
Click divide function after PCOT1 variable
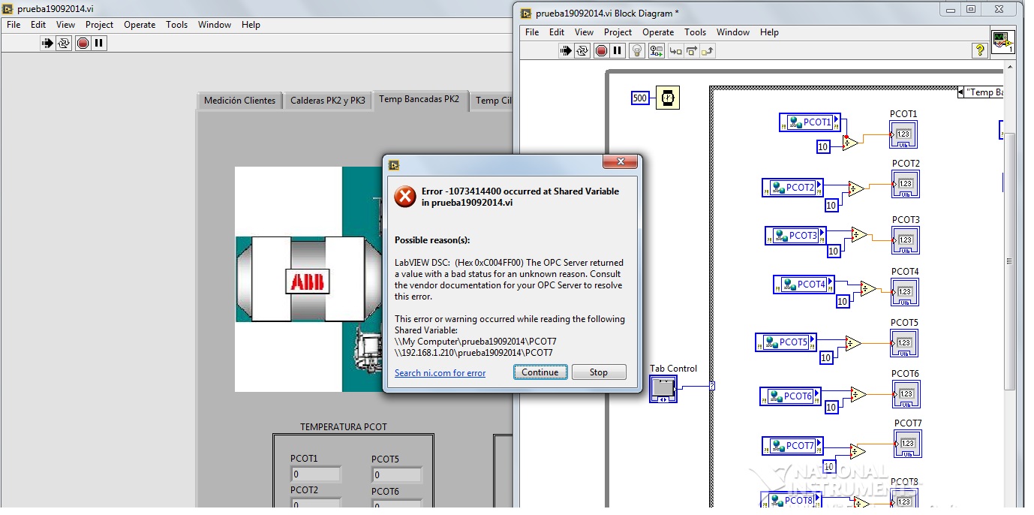[850, 142]
